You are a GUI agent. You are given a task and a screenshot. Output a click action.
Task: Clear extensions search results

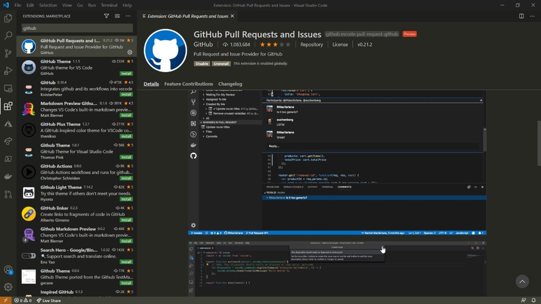point(117,16)
